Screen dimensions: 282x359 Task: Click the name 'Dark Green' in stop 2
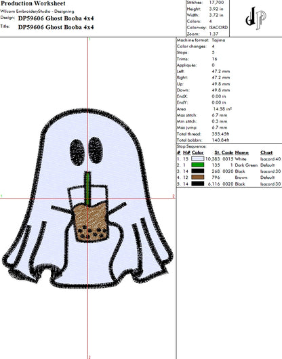coord(246,165)
